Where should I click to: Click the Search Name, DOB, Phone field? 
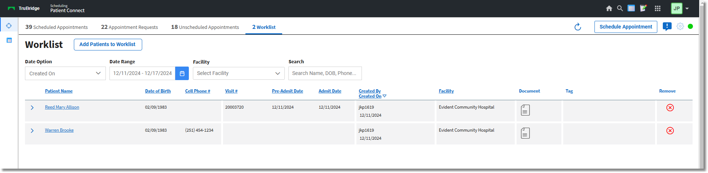pyautogui.click(x=325, y=74)
